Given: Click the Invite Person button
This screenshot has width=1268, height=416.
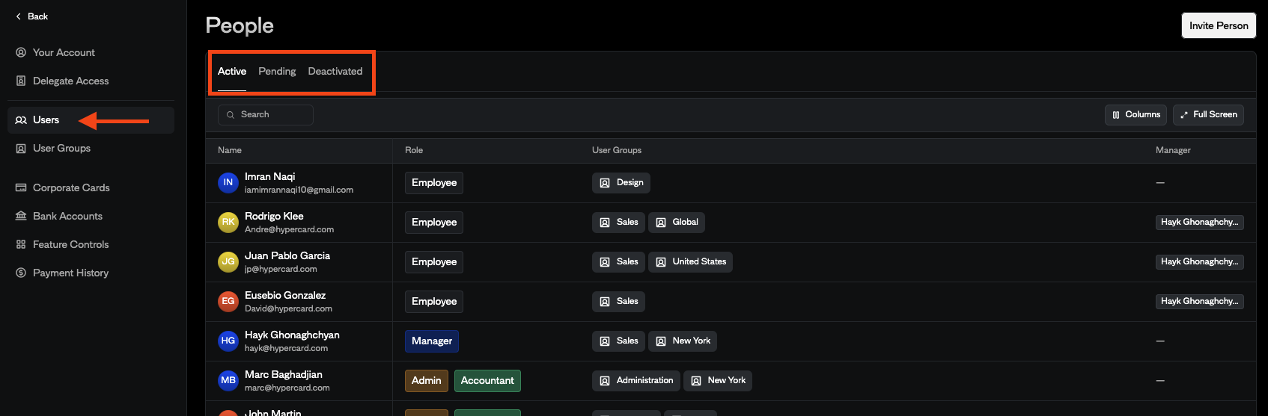Looking at the screenshot, I should [1219, 25].
